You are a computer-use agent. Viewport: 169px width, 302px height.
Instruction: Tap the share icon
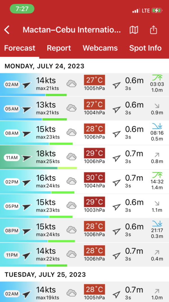[x=153, y=30]
